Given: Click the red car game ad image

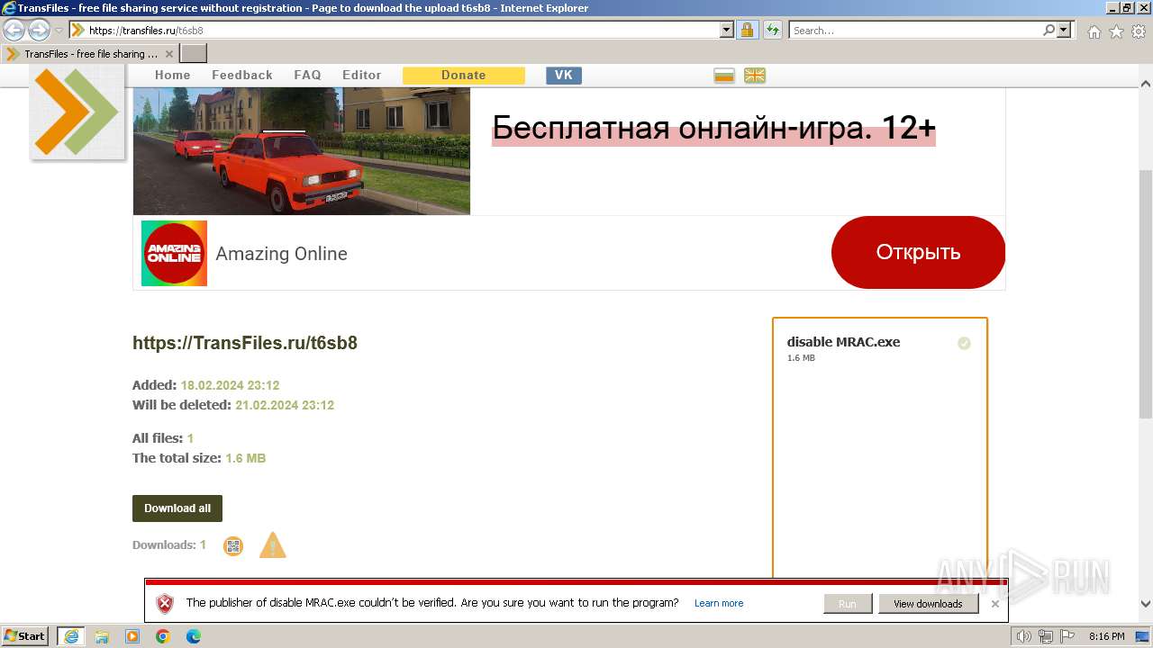Looking at the screenshot, I should pyautogui.click(x=302, y=151).
